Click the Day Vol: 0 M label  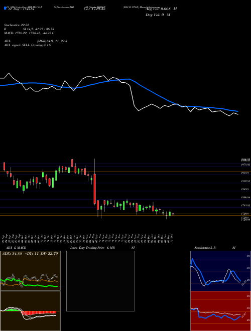pos(158,15)
